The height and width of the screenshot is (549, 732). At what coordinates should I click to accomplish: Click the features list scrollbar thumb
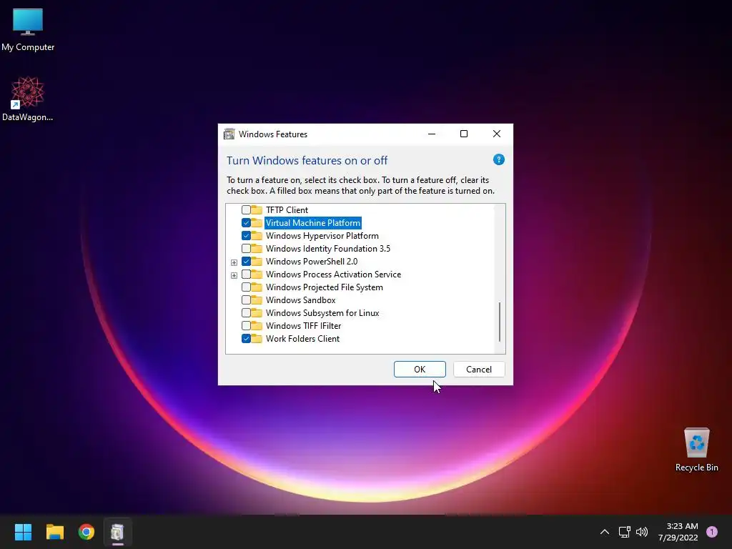point(500,322)
